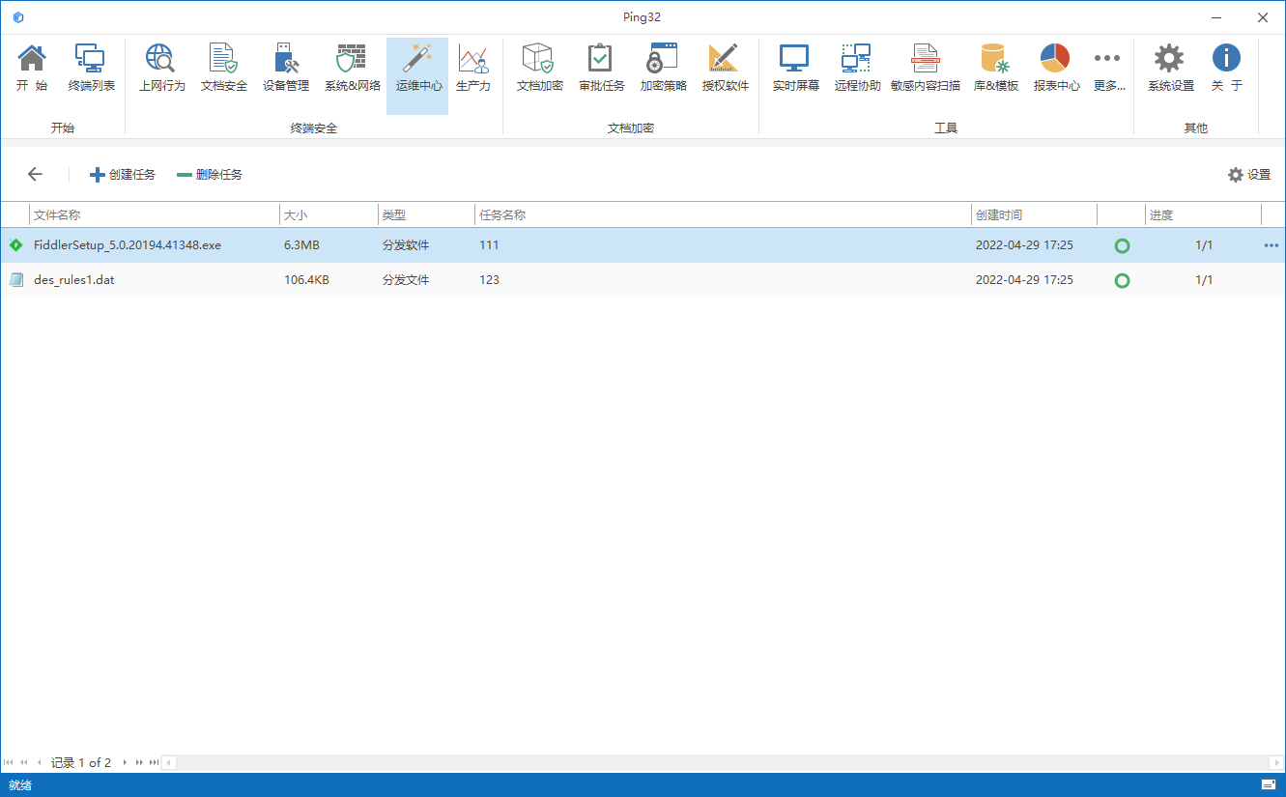The image size is (1286, 797).
Task: Open 设备管理 device management
Action: [286, 68]
